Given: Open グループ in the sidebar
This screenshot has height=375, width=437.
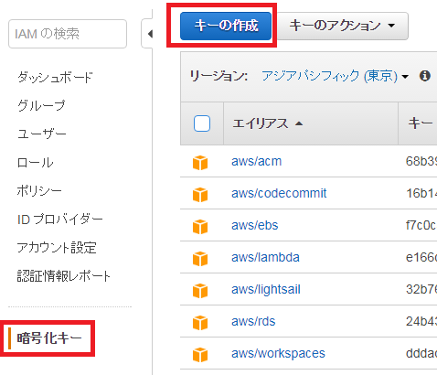Looking at the screenshot, I should tap(41, 105).
